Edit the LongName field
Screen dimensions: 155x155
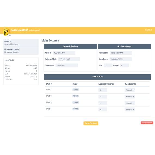(120, 59)
